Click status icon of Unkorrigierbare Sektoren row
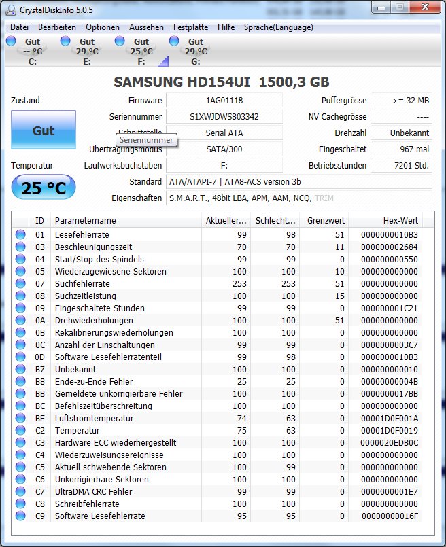446x547 pixels. click(20, 478)
